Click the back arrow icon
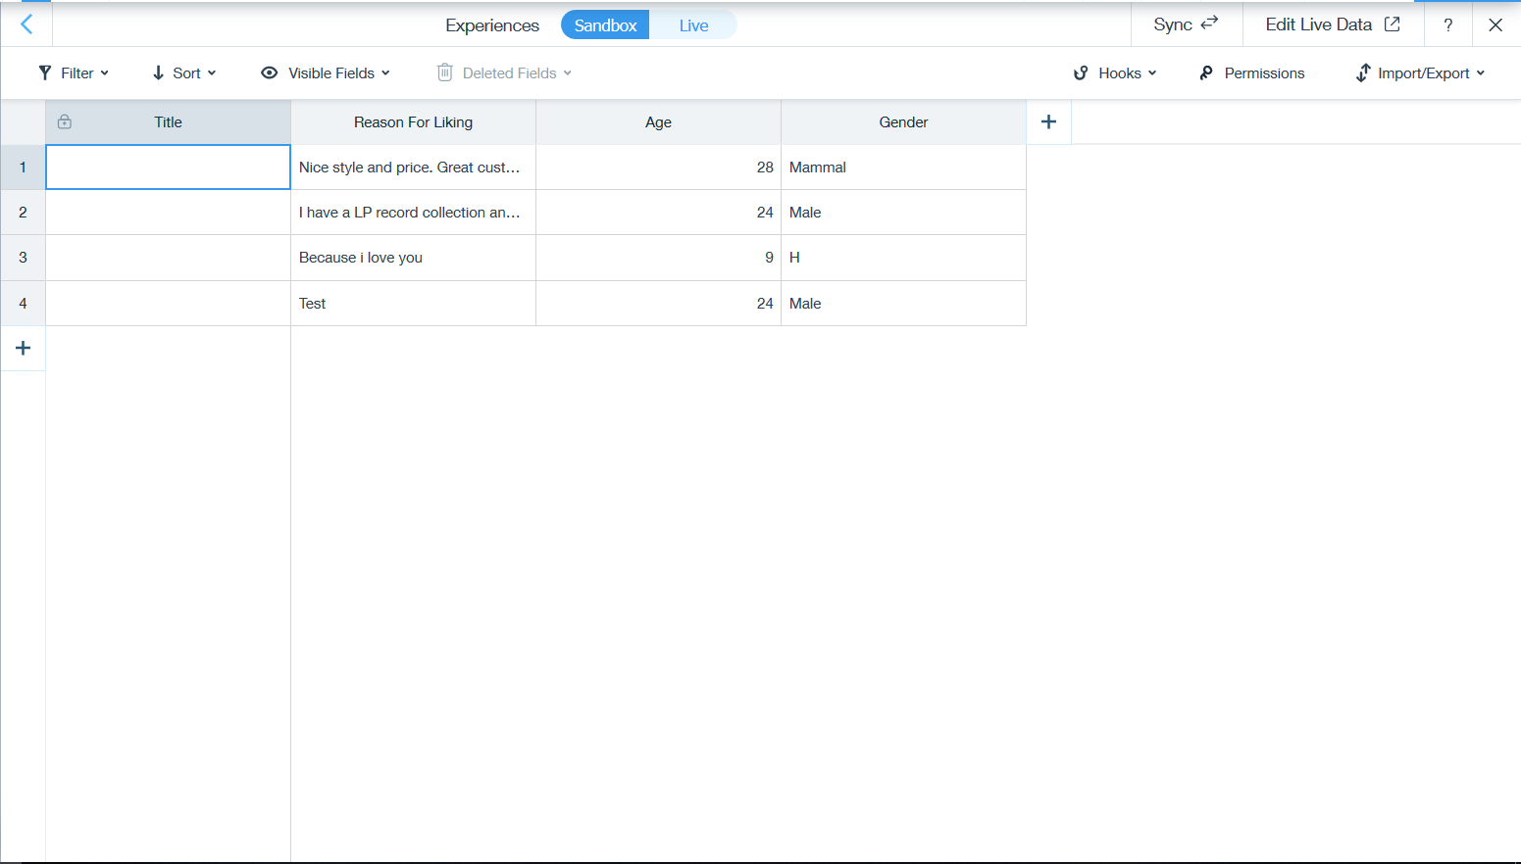The height and width of the screenshot is (864, 1521). 26,24
